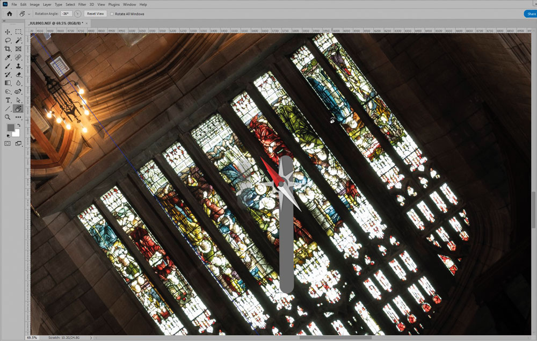Select the Eraser tool
Viewport: 537px width, 341px height.
click(18, 75)
